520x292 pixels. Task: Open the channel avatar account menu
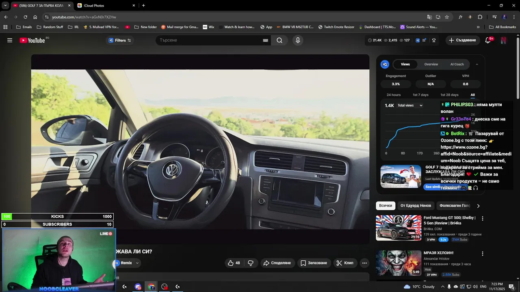503,40
